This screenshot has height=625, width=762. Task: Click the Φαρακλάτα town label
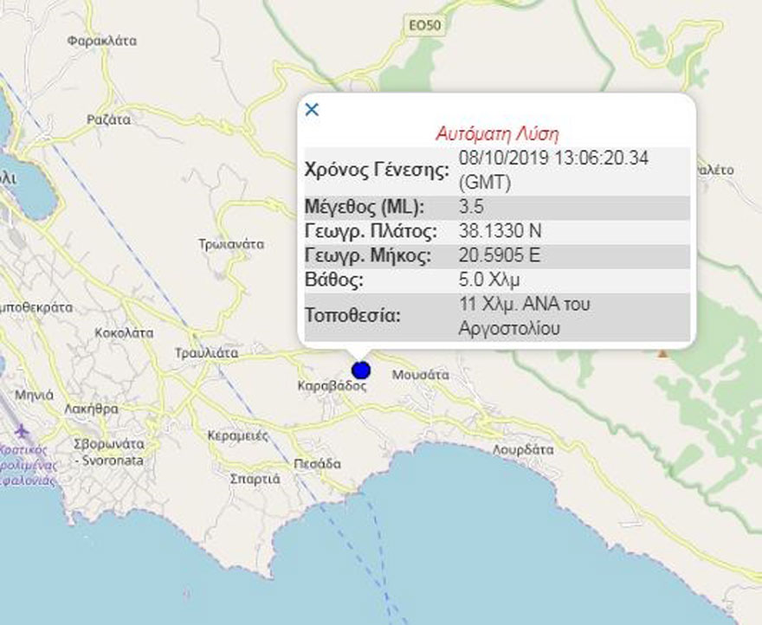(x=101, y=41)
